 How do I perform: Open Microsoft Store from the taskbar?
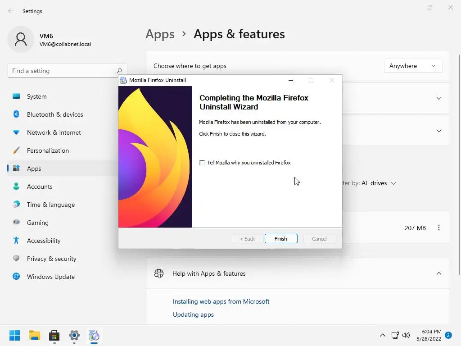pos(54,335)
